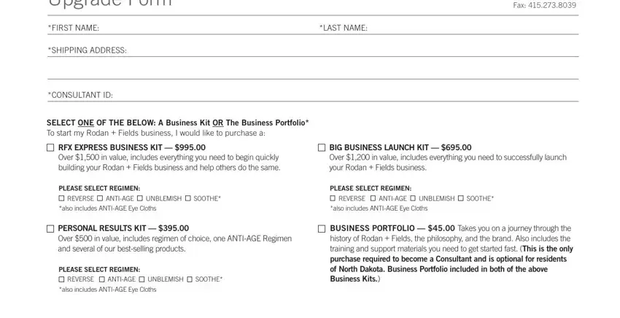Check the RFX Express Business Kit box

click(x=50, y=147)
